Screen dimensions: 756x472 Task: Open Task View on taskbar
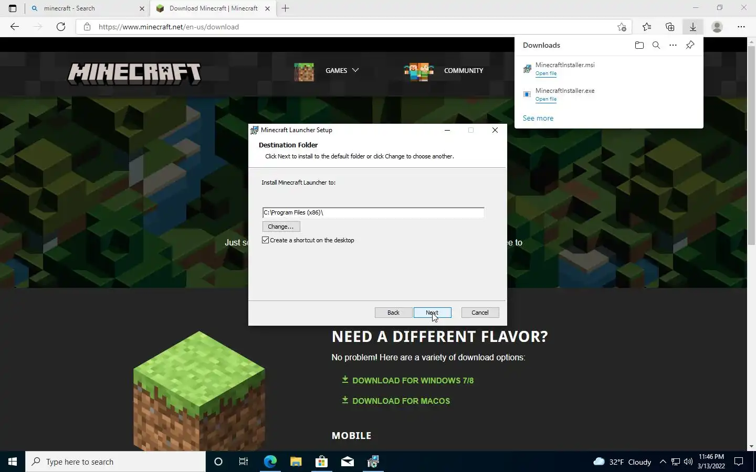pyautogui.click(x=244, y=462)
